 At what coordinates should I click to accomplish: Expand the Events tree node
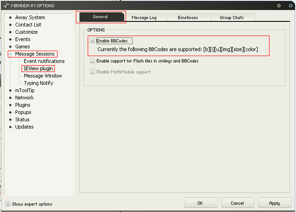click(x=10, y=39)
